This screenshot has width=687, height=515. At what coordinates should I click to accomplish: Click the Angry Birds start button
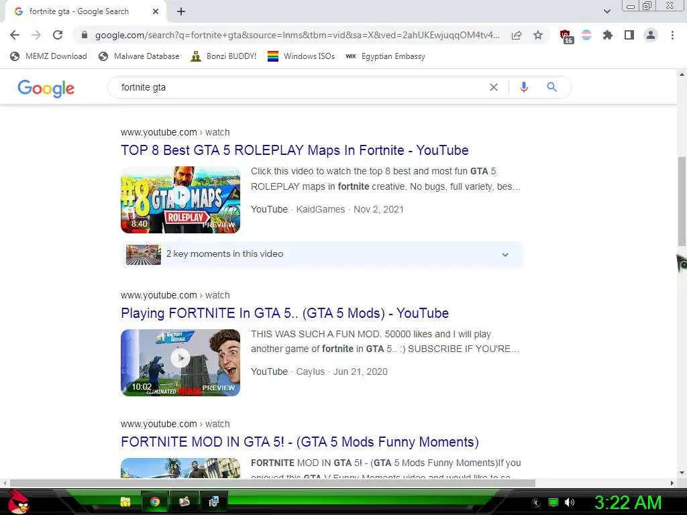click(x=18, y=502)
